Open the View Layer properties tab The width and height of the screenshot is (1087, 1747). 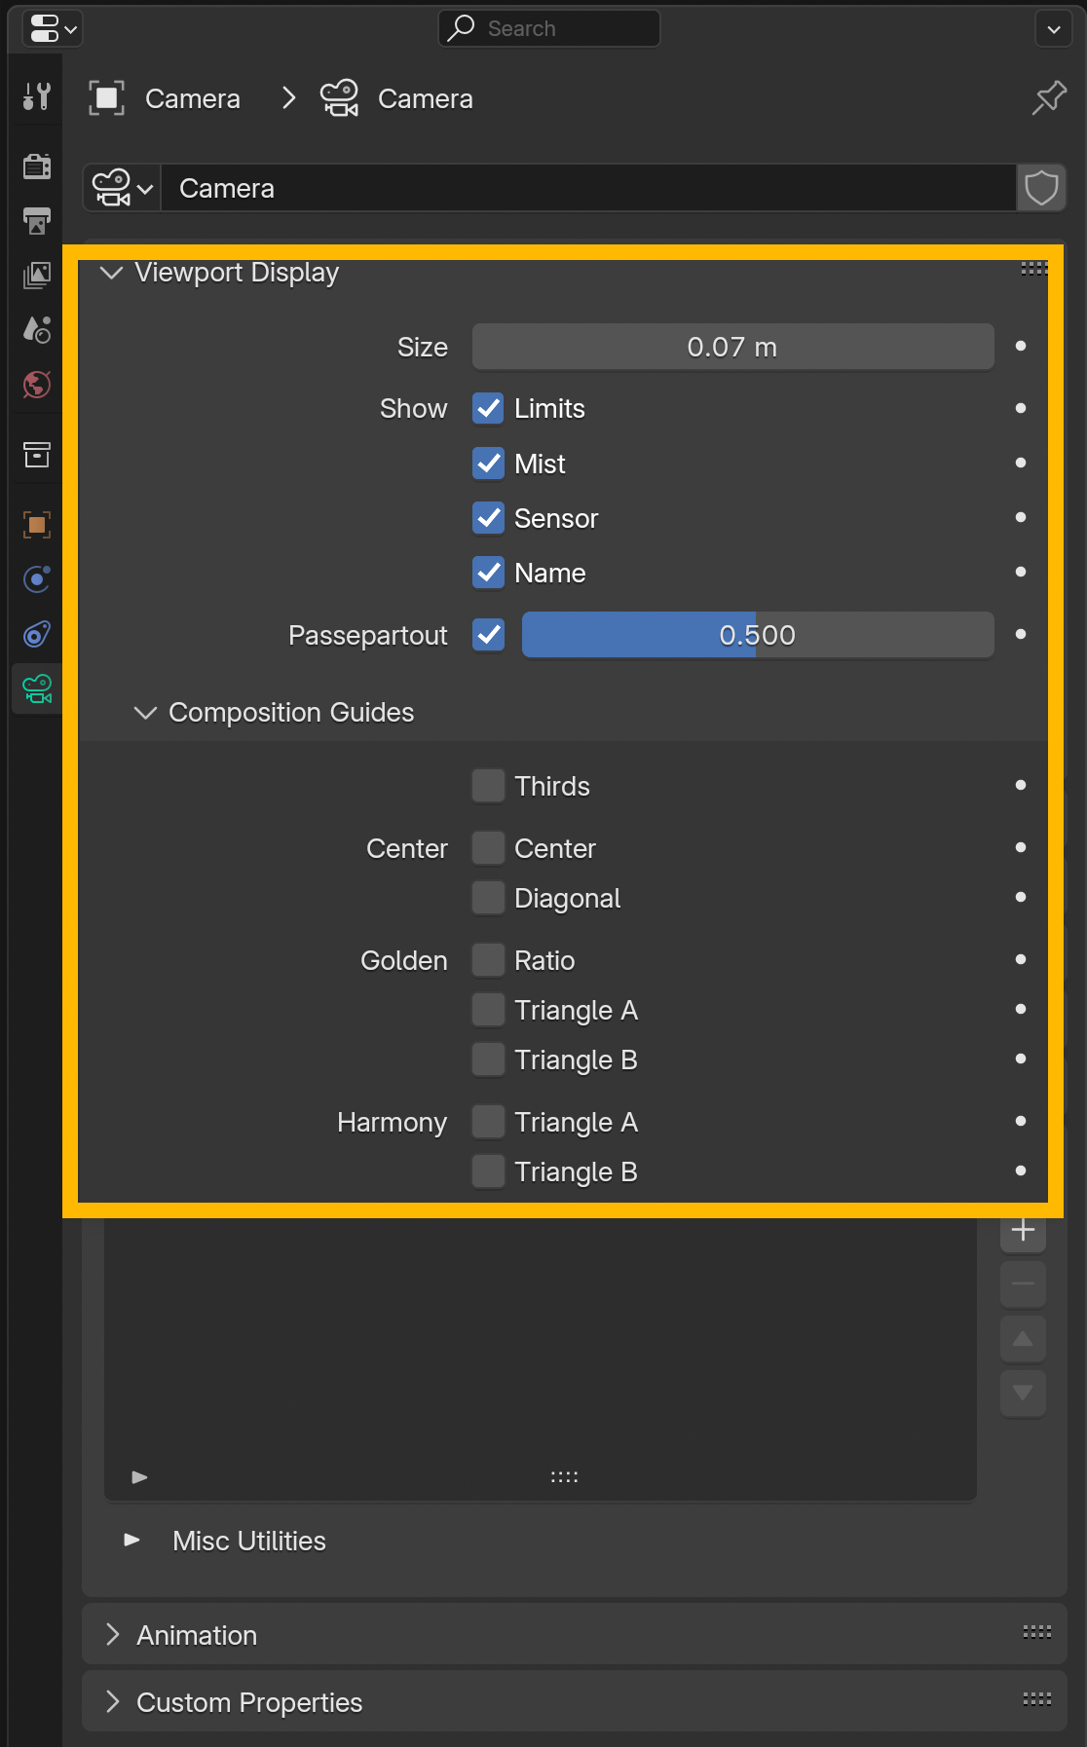tap(37, 276)
